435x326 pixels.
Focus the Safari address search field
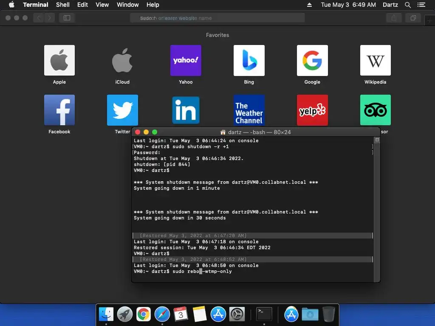coord(217,18)
